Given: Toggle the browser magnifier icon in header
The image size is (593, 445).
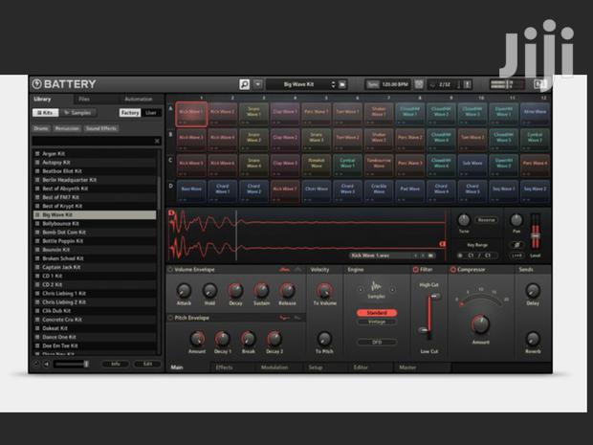Looking at the screenshot, I should pos(244,84).
